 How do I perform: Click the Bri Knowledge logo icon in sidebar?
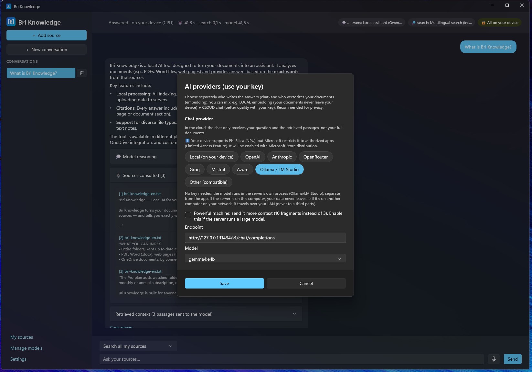coord(11,22)
